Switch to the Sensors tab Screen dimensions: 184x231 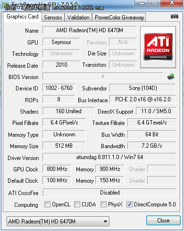click(53, 18)
